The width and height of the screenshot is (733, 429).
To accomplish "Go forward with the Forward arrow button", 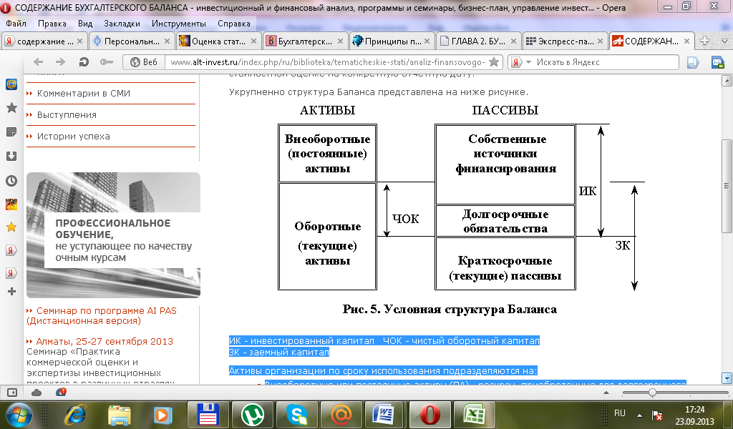I will point(60,62).
